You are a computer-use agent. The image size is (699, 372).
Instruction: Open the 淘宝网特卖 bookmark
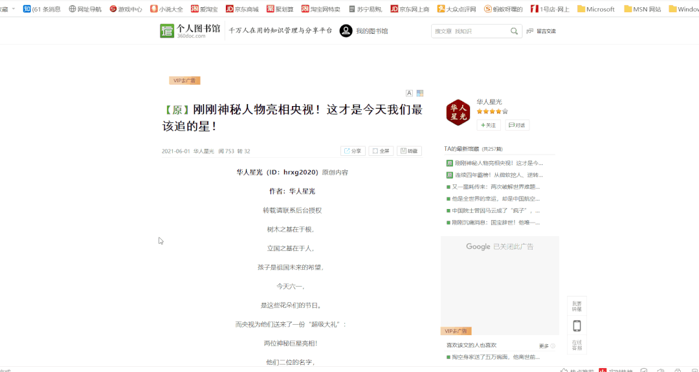click(320, 9)
